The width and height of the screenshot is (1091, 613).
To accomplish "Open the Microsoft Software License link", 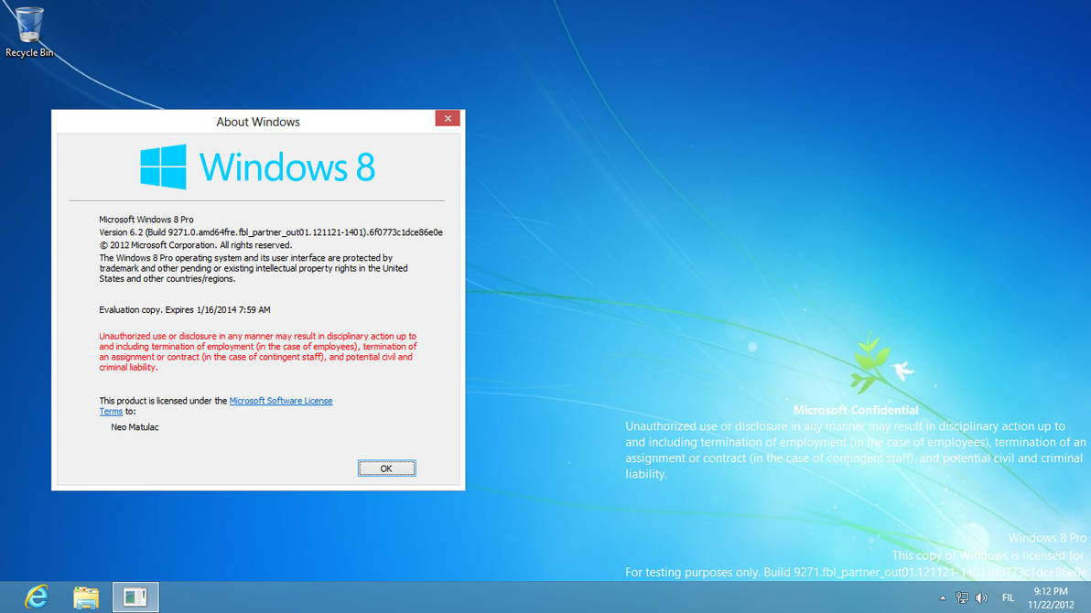I will pyautogui.click(x=280, y=401).
